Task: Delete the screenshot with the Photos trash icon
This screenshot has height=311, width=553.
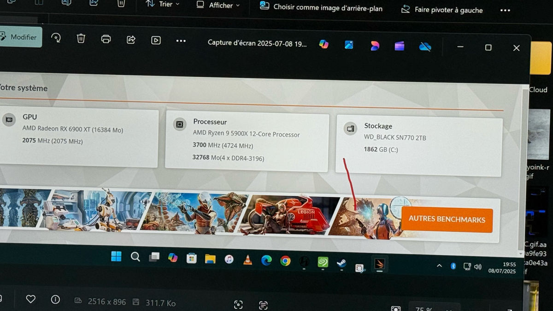Action: pyautogui.click(x=81, y=38)
